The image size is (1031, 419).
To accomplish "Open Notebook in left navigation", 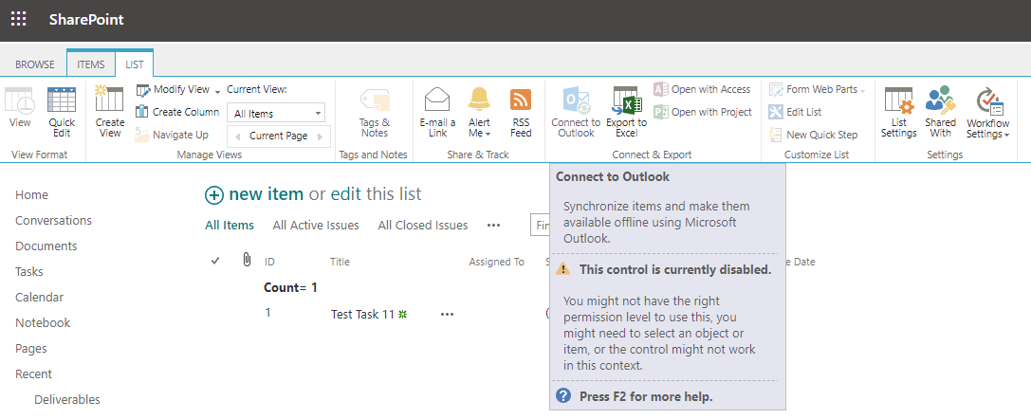I will pos(43,323).
